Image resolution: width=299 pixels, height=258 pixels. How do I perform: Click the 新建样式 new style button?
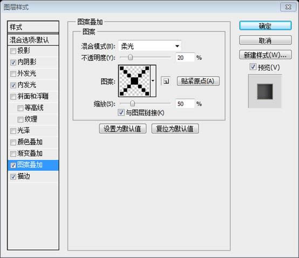[265, 55]
